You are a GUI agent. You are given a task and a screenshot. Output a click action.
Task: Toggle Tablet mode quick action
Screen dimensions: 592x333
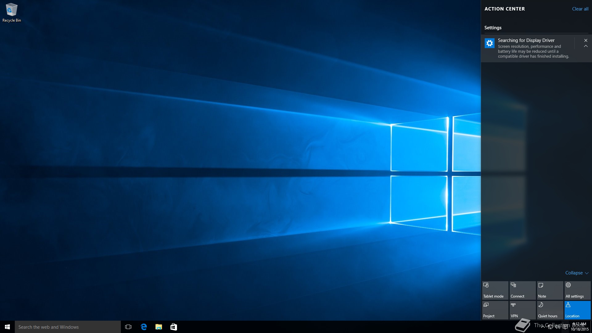pyautogui.click(x=495, y=290)
